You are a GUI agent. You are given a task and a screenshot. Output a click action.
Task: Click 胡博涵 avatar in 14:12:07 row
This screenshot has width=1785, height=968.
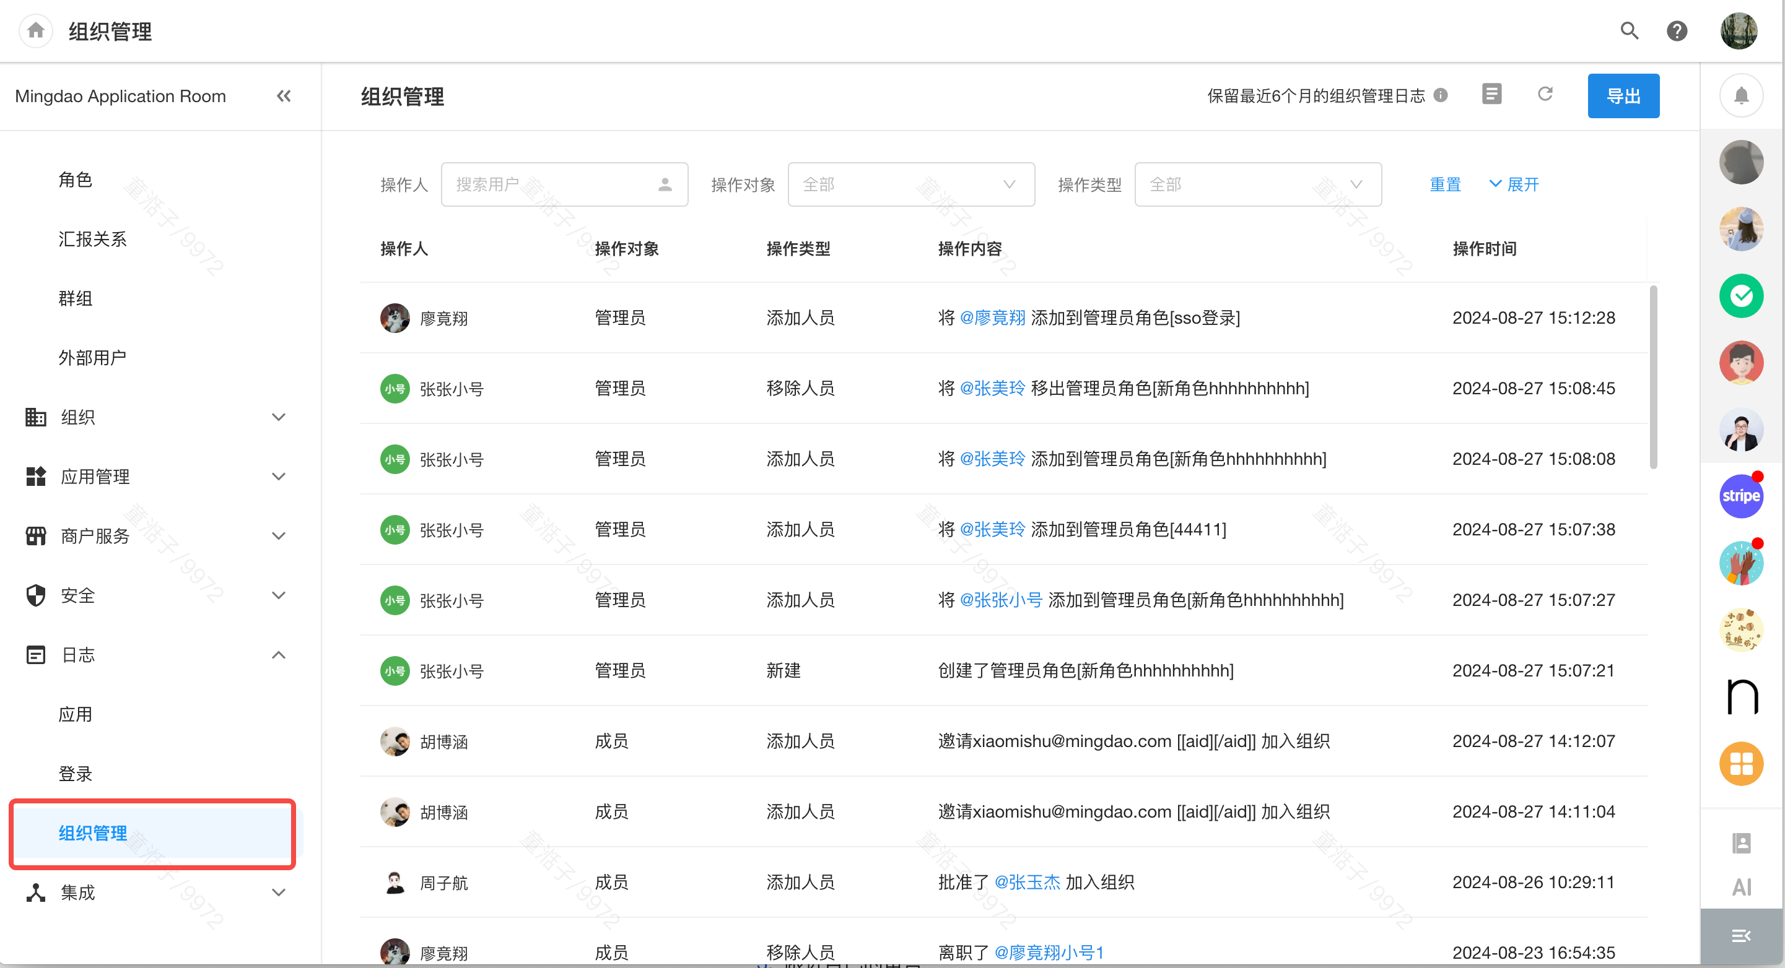point(395,741)
